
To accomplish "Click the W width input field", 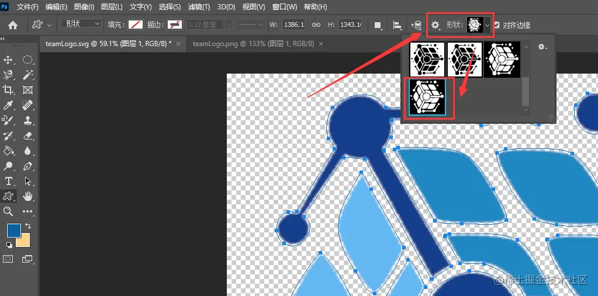I will coord(294,25).
